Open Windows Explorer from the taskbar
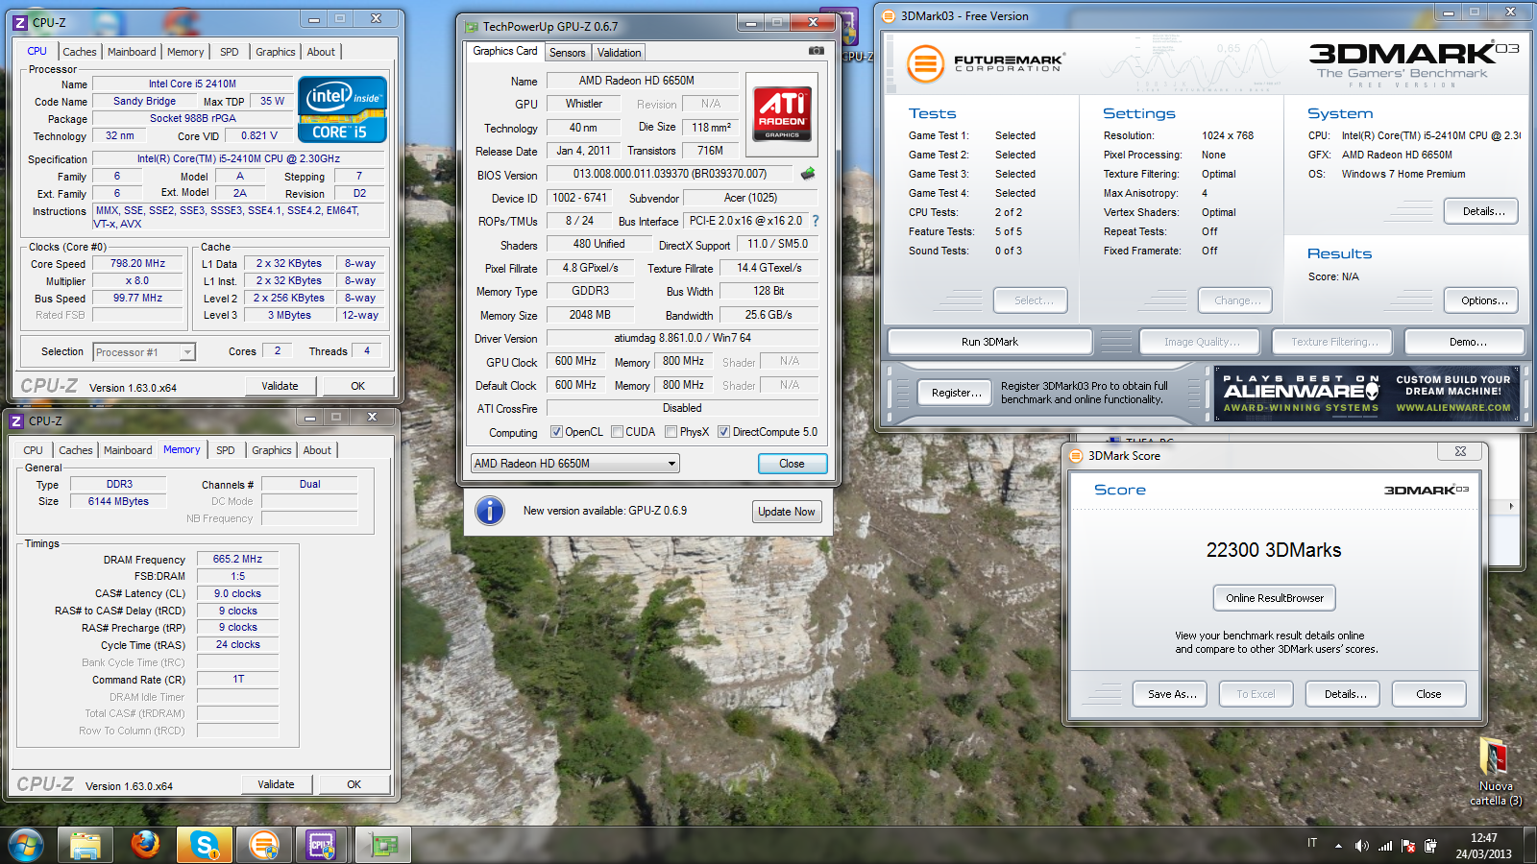Image resolution: width=1537 pixels, height=864 pixels. 85,846
